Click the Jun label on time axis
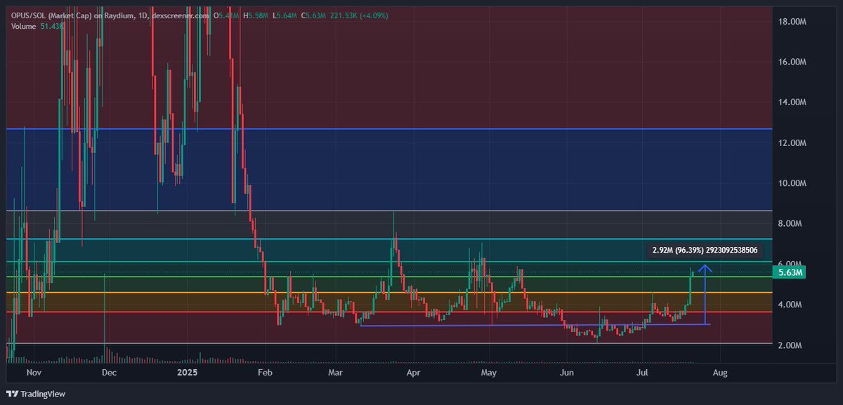843x405 pixels. pos(567,373)
